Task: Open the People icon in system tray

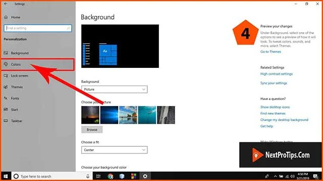Action: click(x=267, y=176)
